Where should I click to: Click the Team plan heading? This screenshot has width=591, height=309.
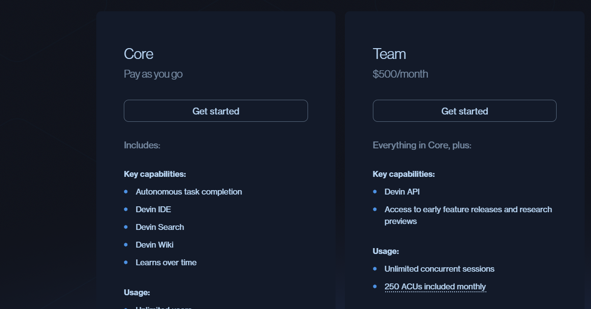coord(389,54)
